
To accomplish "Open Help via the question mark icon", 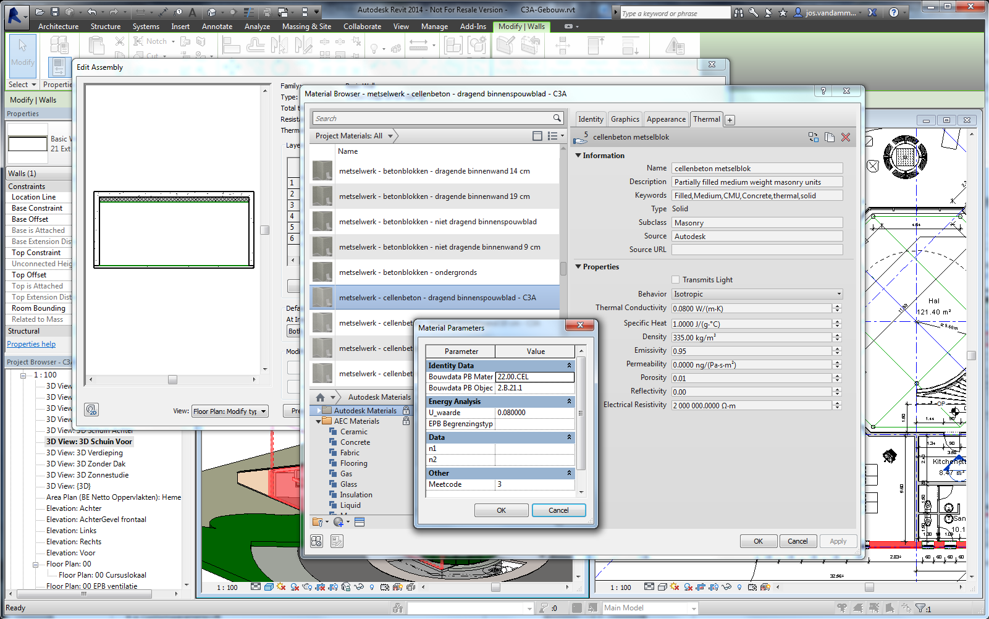I will (894, 12).
